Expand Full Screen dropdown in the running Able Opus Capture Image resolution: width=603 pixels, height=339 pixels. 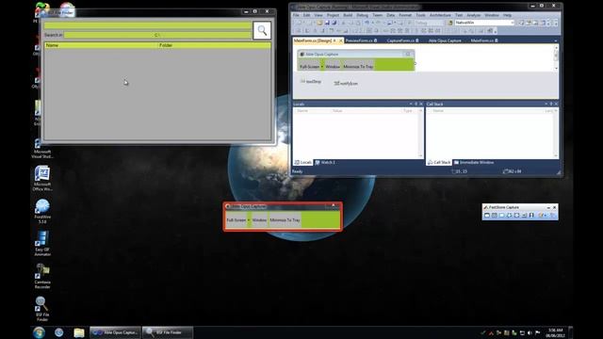coord(249,220)
